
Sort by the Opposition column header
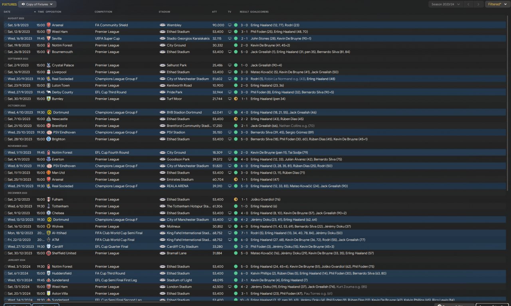coord(53,12)
